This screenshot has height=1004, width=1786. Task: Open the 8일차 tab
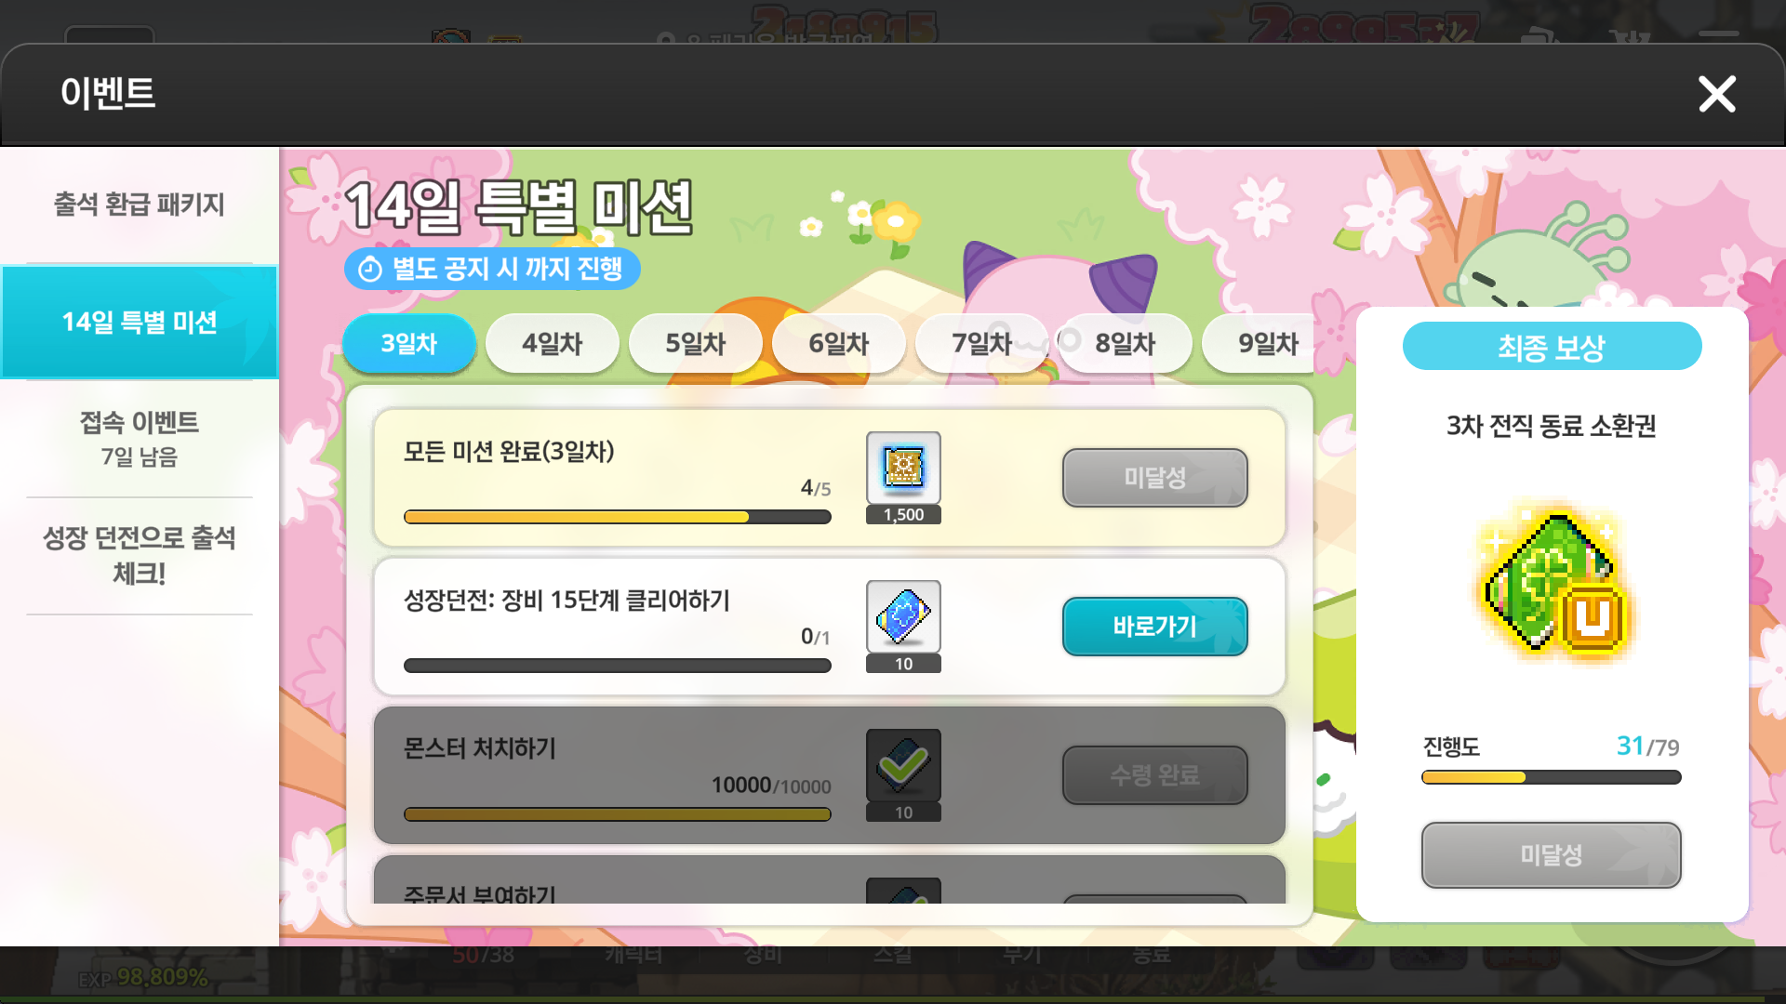coord(1126,344)
